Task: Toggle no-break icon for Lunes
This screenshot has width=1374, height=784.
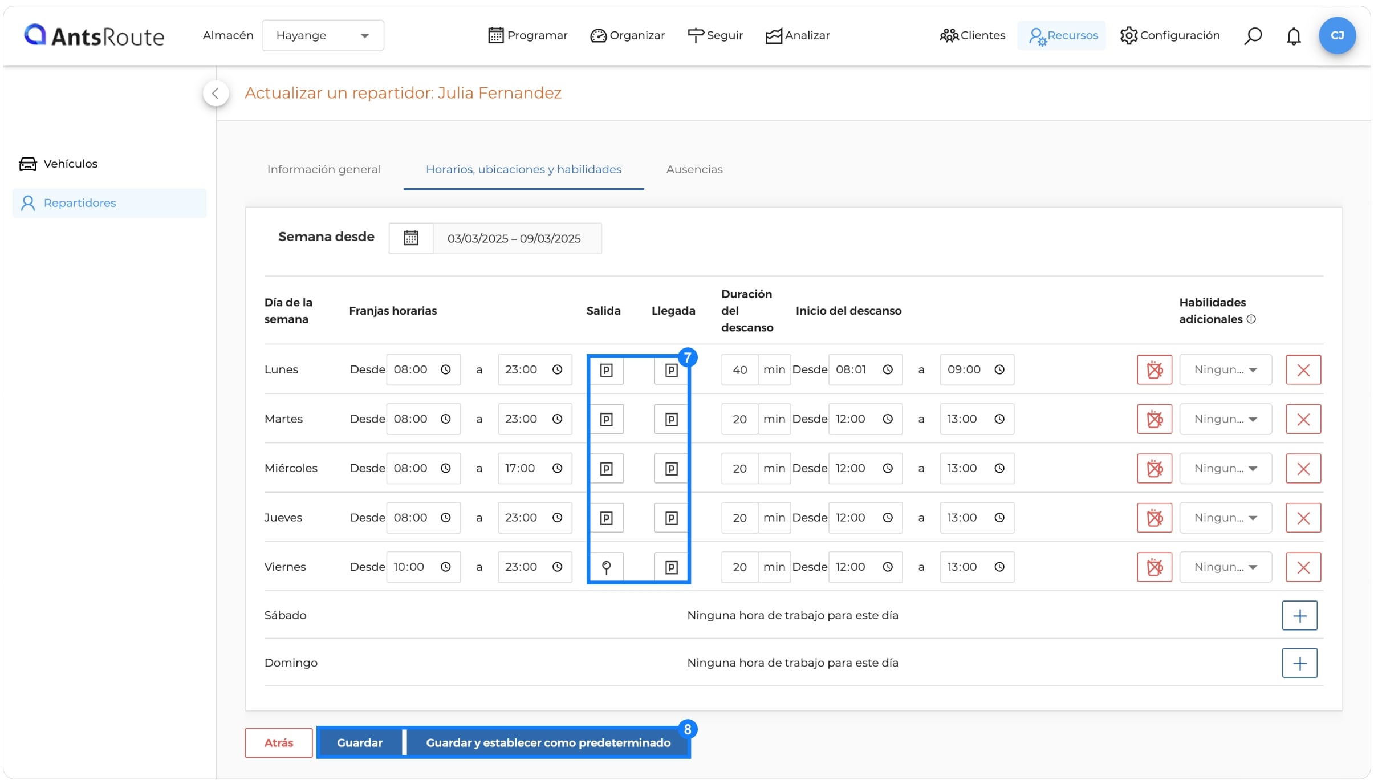Action: 1155,370
